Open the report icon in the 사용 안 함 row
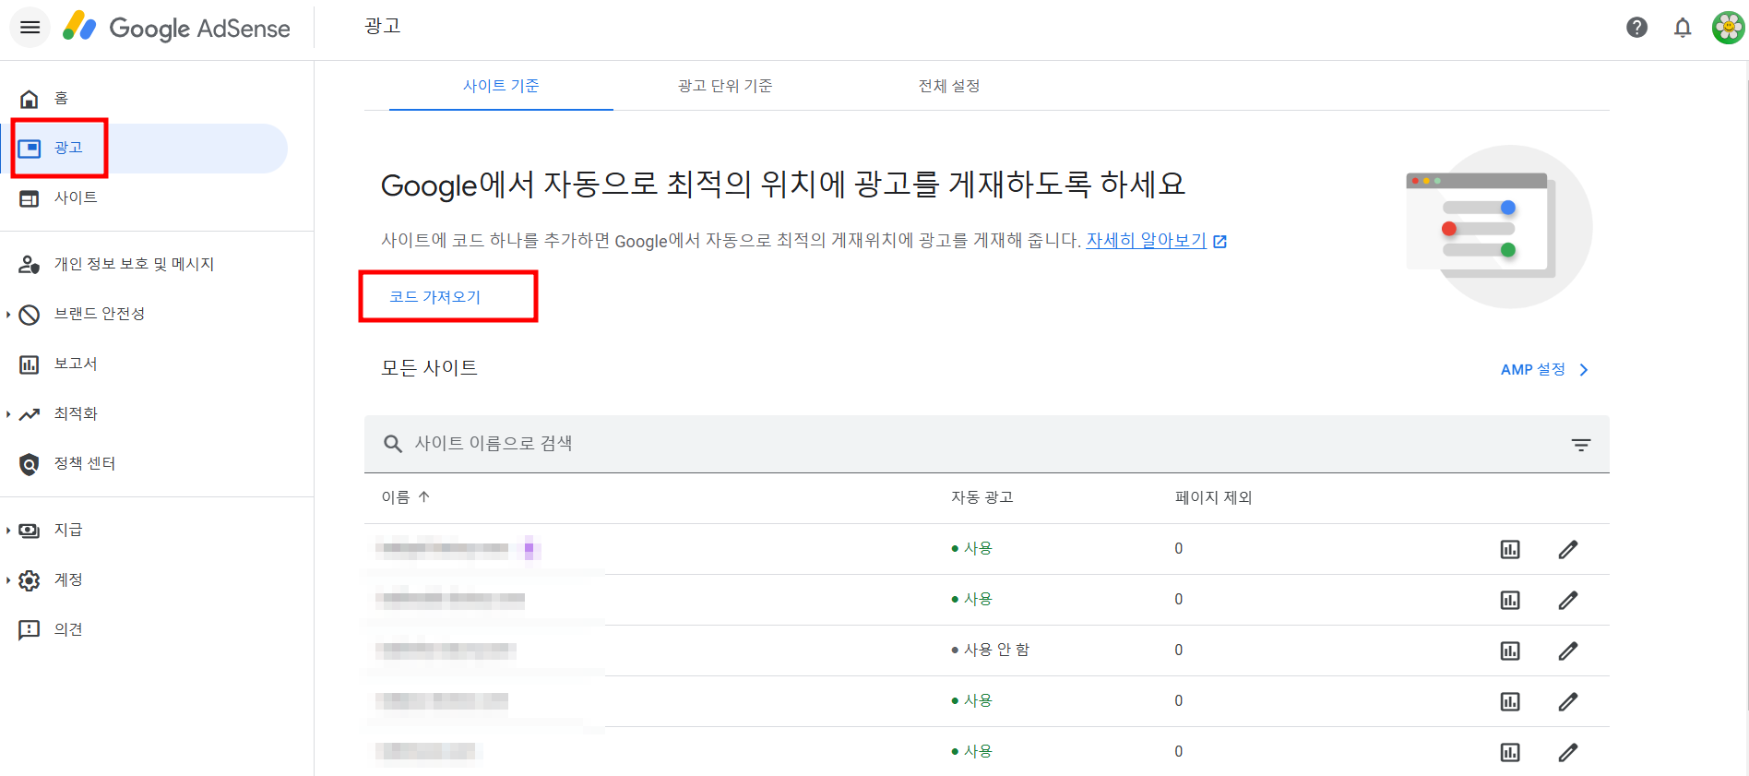 pos(1510,651)
